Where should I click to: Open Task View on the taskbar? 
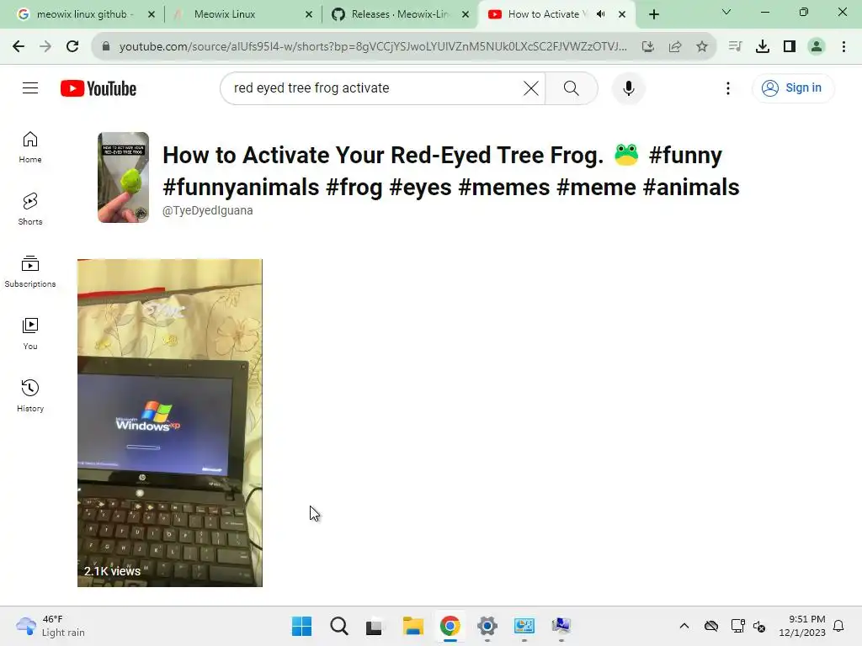click(374, 626)
